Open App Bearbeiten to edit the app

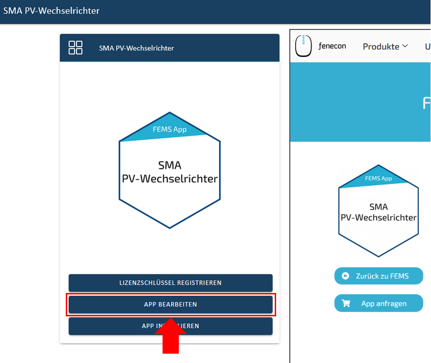170,304
